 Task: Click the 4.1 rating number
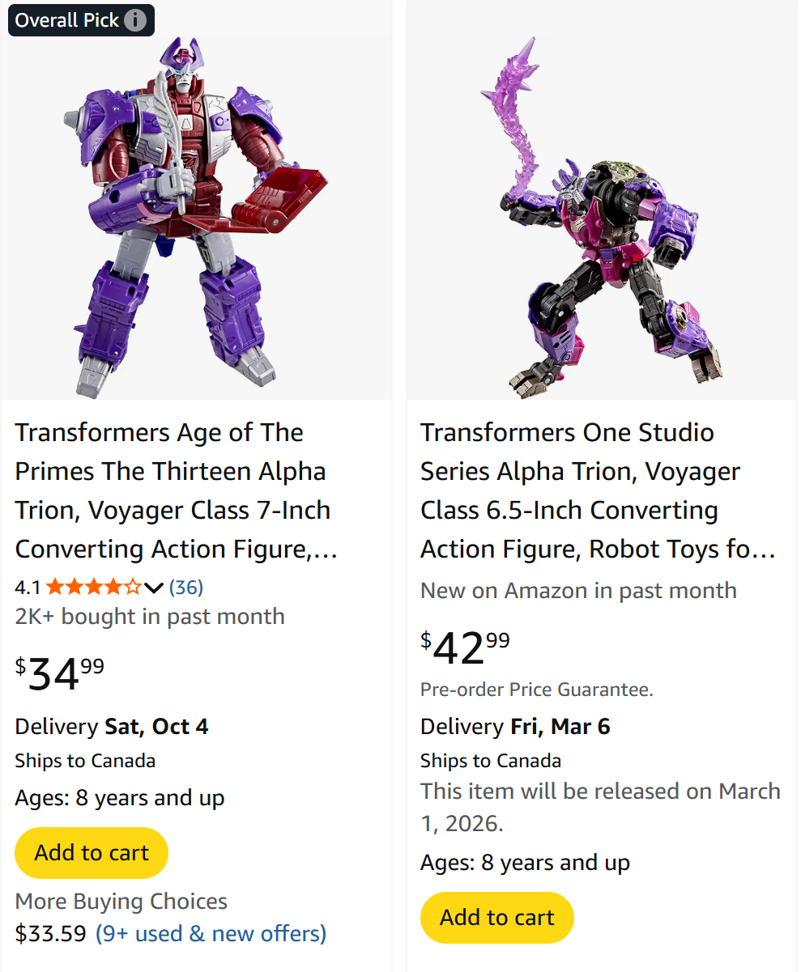28,587
